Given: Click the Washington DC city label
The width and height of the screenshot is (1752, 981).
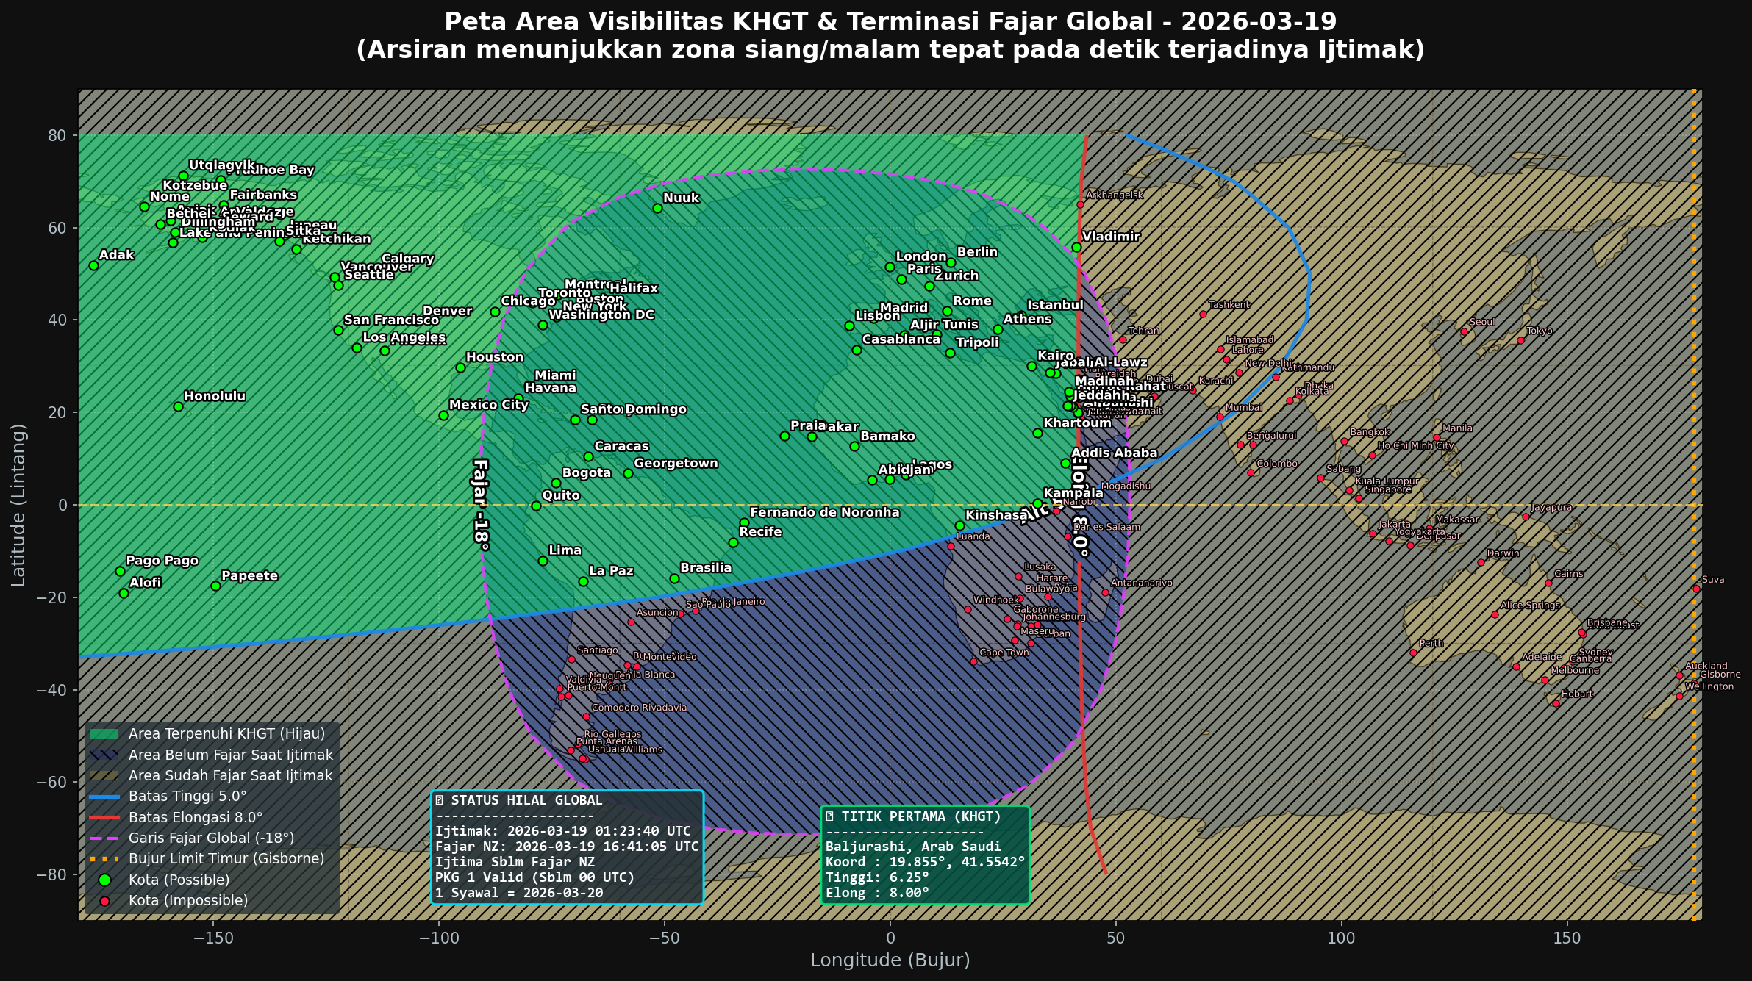Looking at the screenshot, I should pyautogui.click(x=601, y=315).
